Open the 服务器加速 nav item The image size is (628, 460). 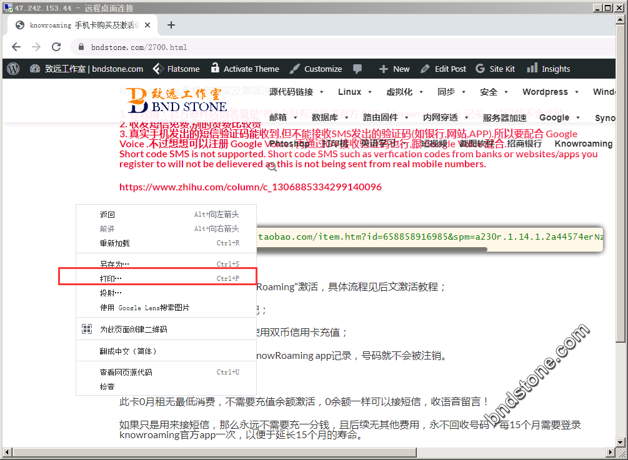505,117
